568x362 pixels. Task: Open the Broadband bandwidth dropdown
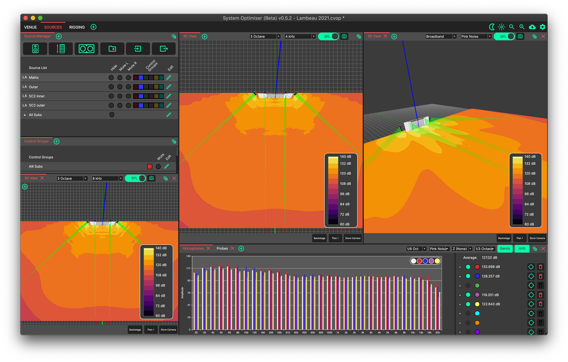[441, 36]
